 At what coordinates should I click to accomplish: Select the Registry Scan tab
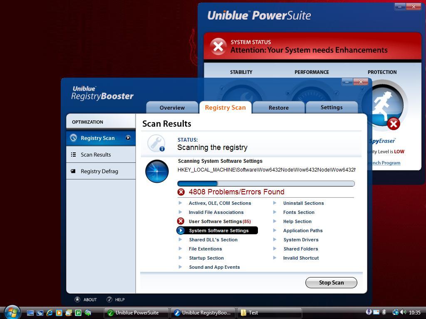tap(225, 108)
